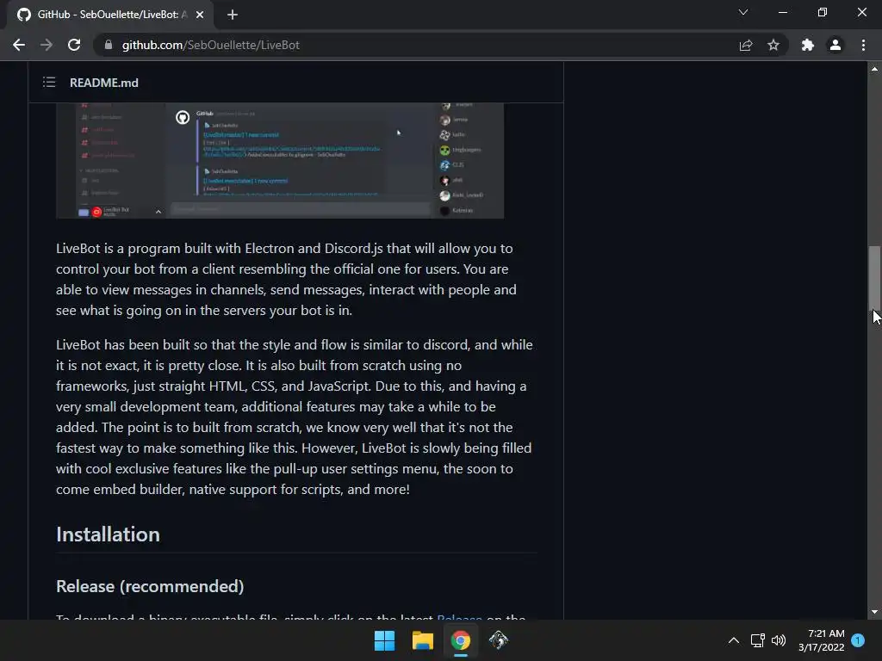Open the tab search chevron
Screen dimensions: 882x661
743,12
